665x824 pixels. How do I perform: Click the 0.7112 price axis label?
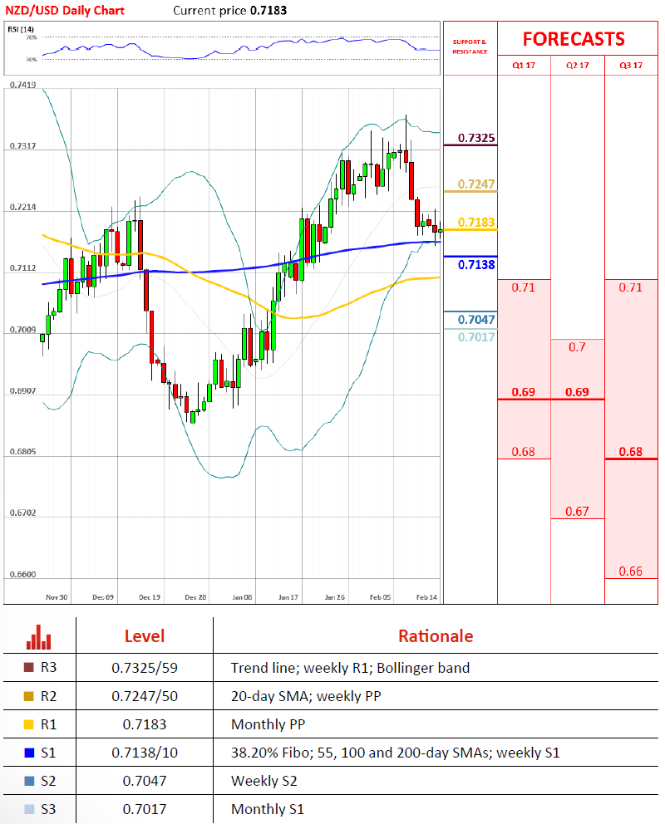coord(23,268)
